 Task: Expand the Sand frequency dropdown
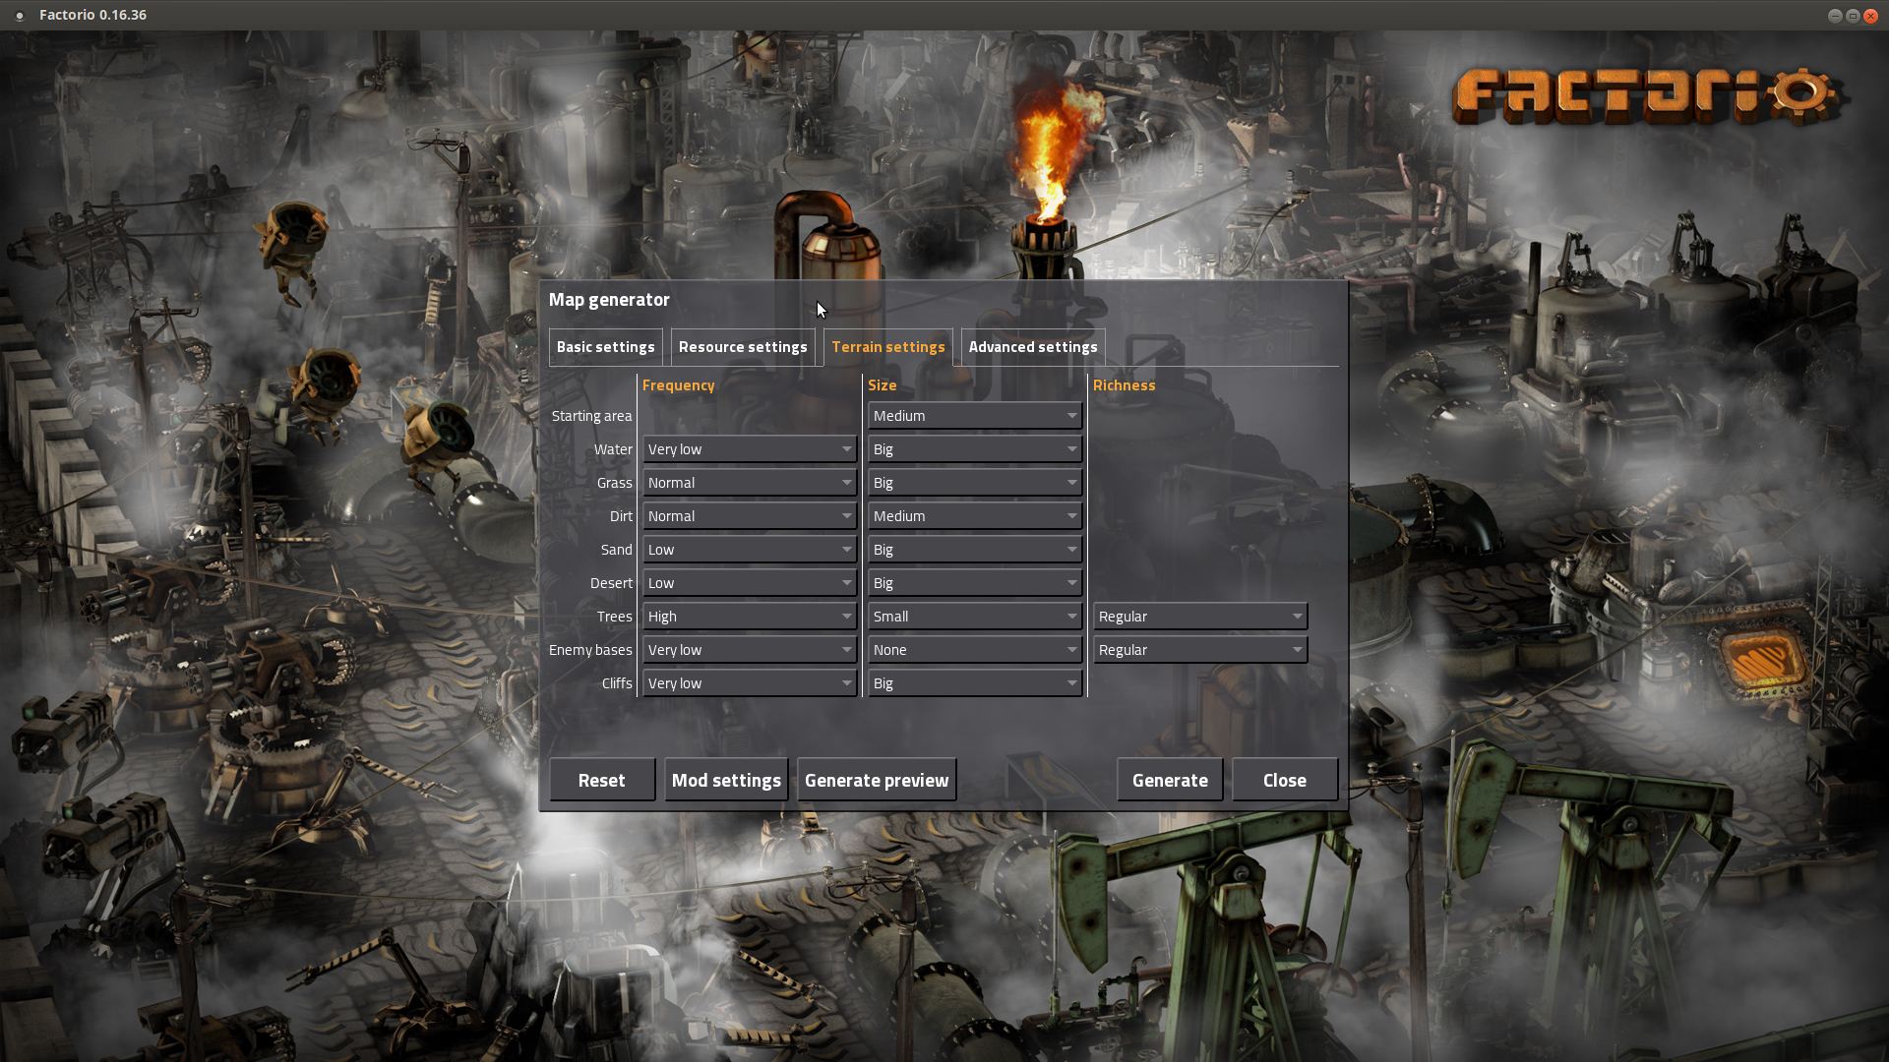[x=749, y=549]
